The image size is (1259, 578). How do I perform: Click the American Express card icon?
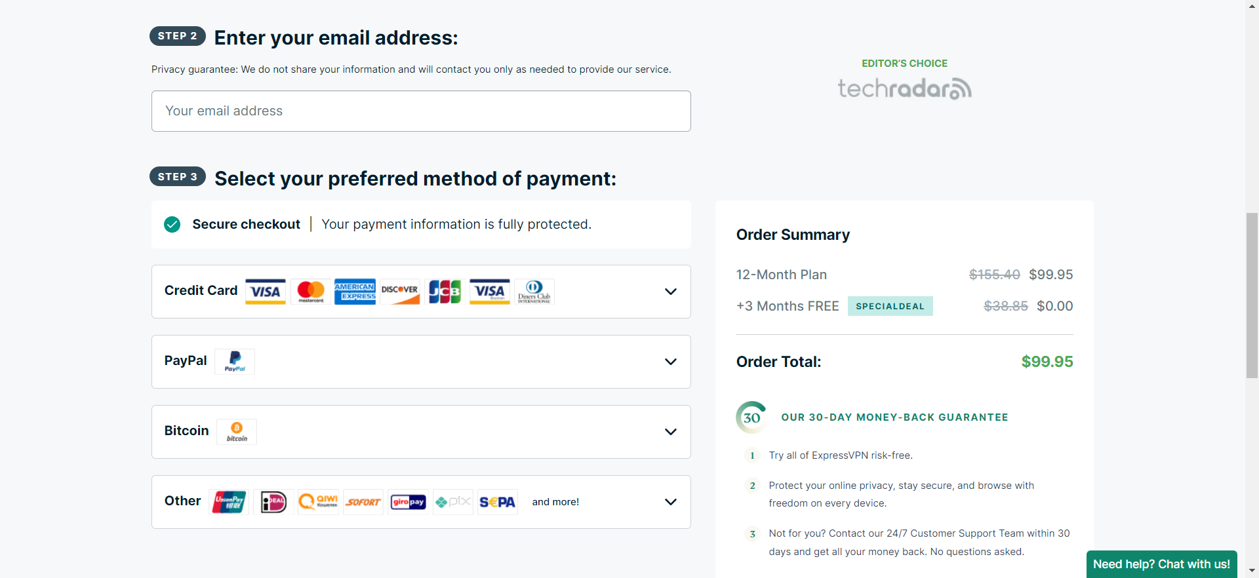click(355, 292)
